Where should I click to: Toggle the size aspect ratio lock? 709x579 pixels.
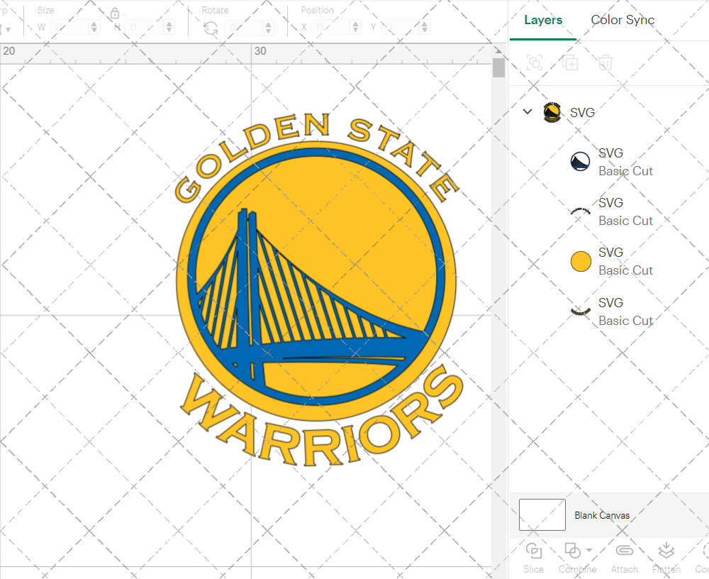point(115,13)
